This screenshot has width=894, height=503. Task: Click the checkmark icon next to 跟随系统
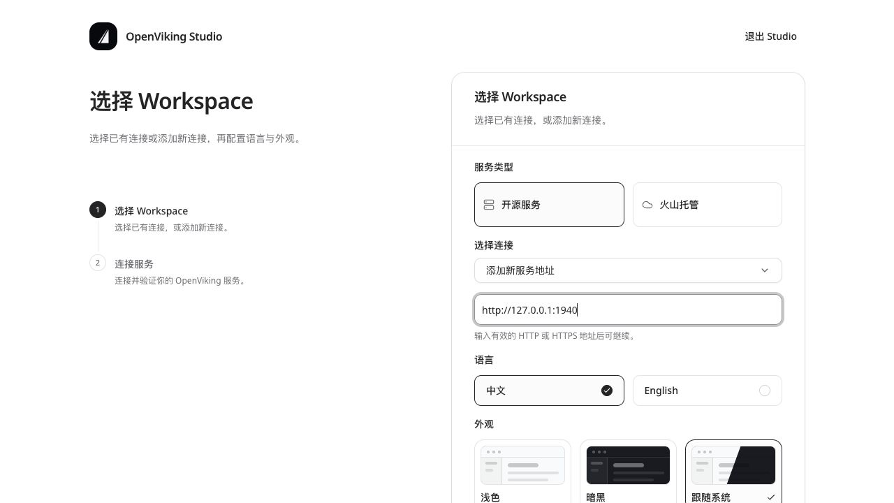click(770, 497)
